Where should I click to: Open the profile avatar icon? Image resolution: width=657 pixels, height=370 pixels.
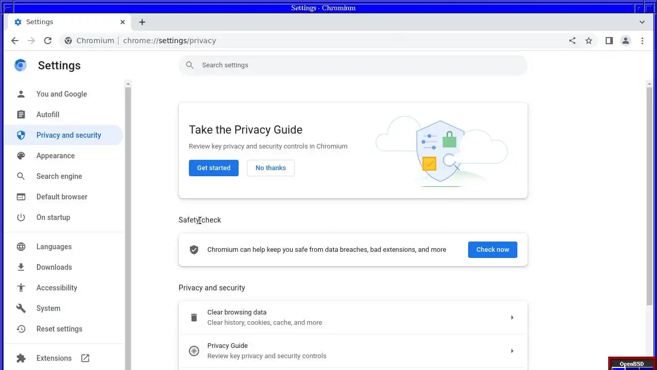tap(626, 41)
